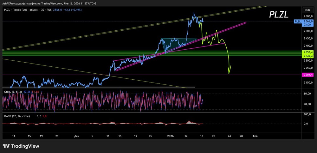Click the last price value 2566,0 in the legend
Screen dimensions: 317x153
click(x=57, y=10)
